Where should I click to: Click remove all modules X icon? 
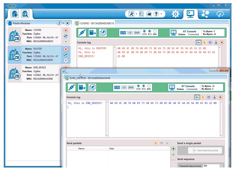pyautogui.click(x=67, y=23)
